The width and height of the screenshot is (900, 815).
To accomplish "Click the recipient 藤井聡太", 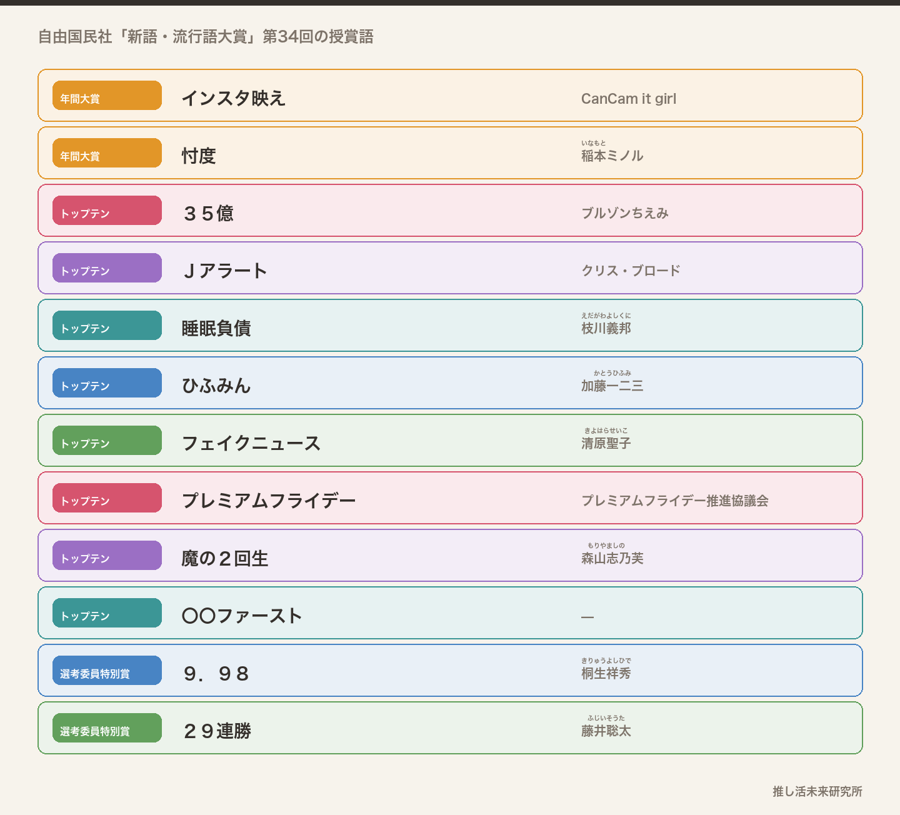I will click(x=606, y=731).
